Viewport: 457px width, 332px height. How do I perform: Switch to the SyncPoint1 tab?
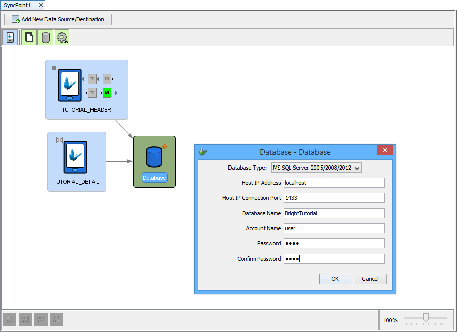[x=18, y=5]
